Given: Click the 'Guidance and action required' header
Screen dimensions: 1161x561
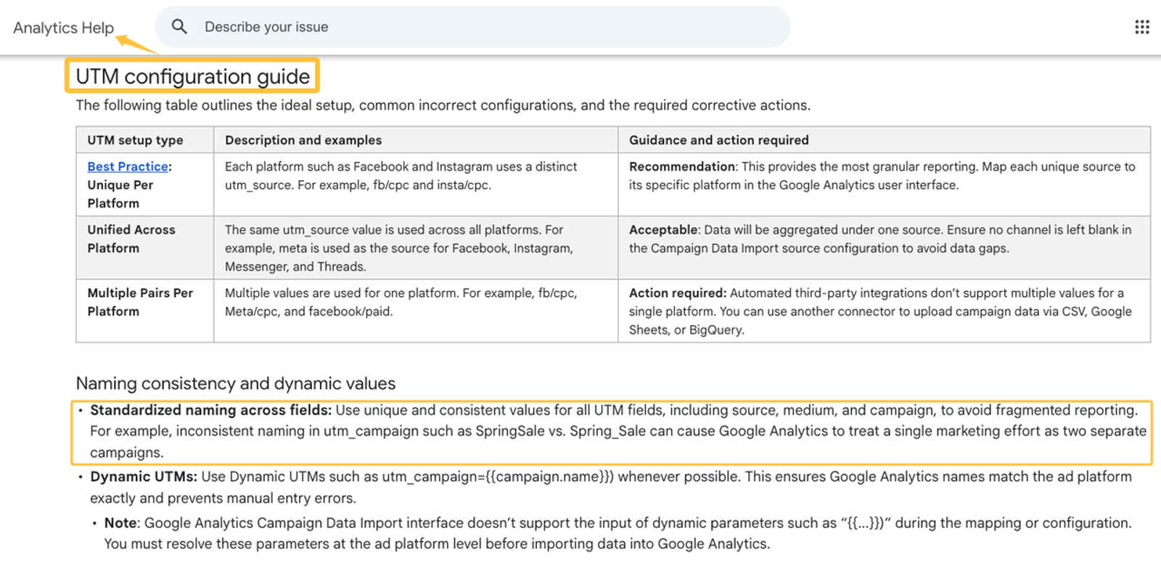Looking at the screenshot, I should 718,140.
